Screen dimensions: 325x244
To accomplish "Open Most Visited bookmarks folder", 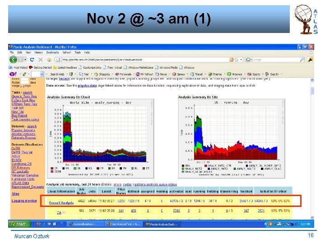I will click(x=18, y=67).
